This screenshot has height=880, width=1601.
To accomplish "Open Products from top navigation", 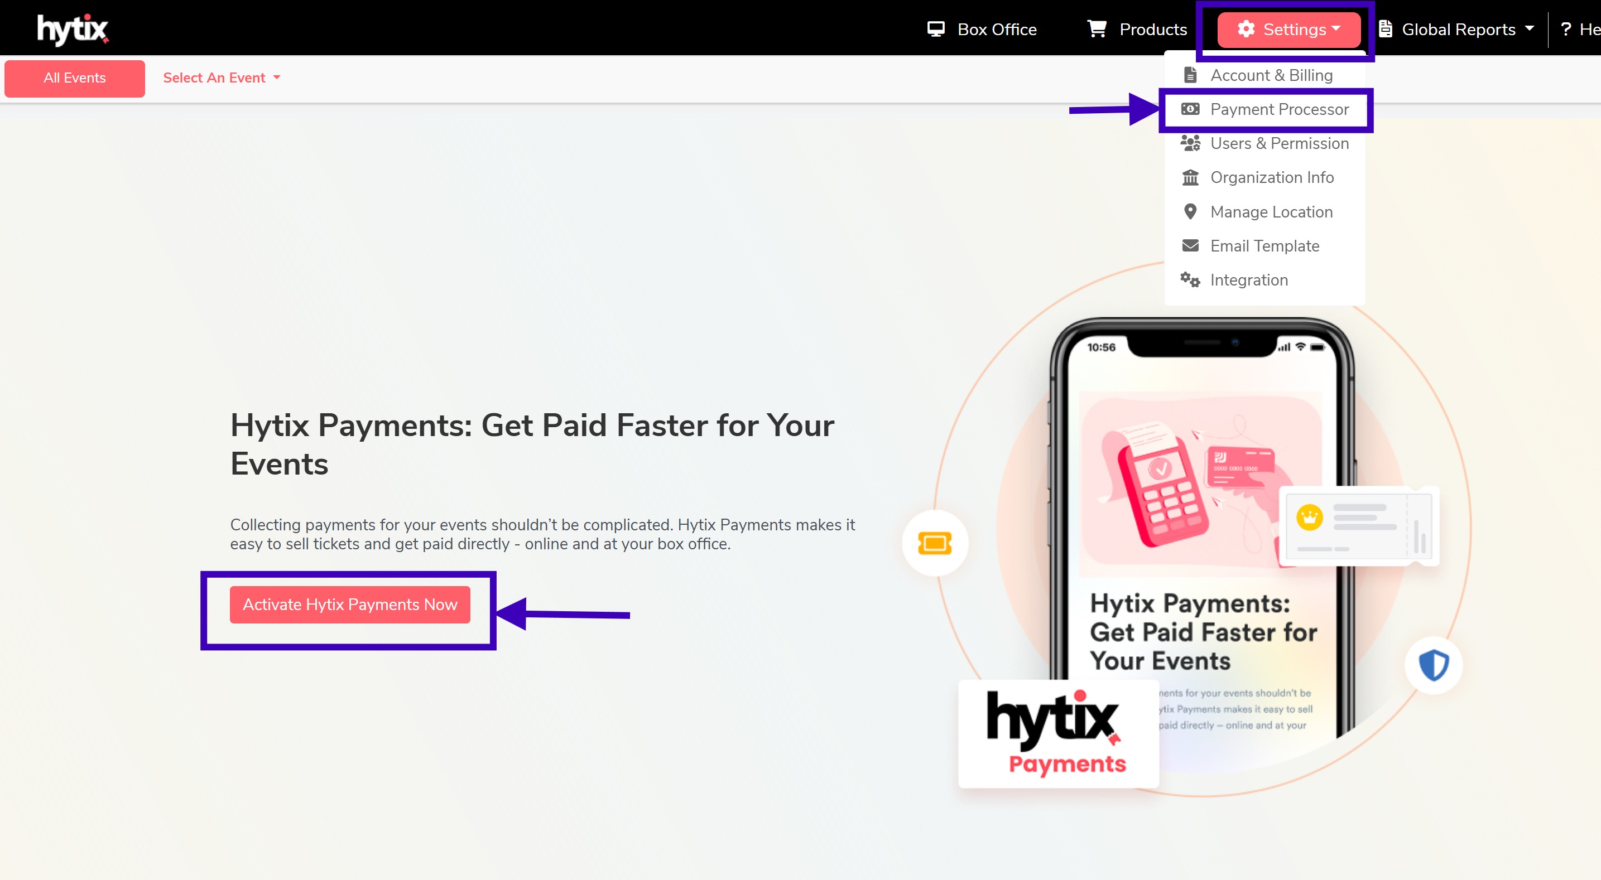I will click(x=1136, y=29).
